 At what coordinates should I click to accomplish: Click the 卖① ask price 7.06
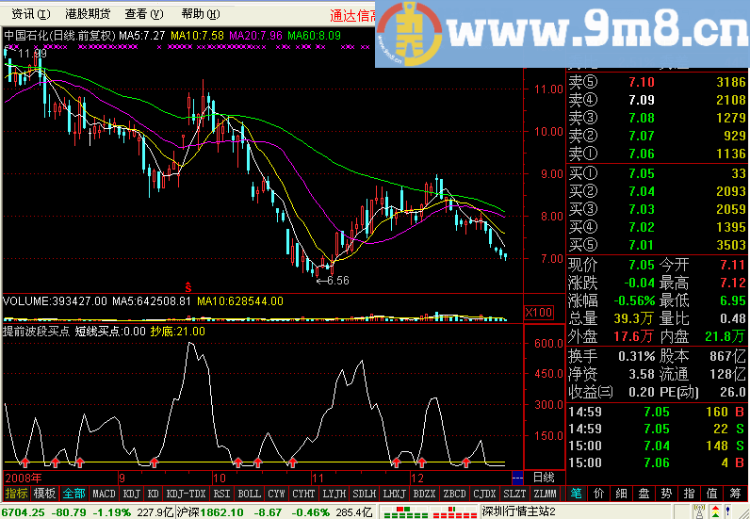click(x=642, y=154)
